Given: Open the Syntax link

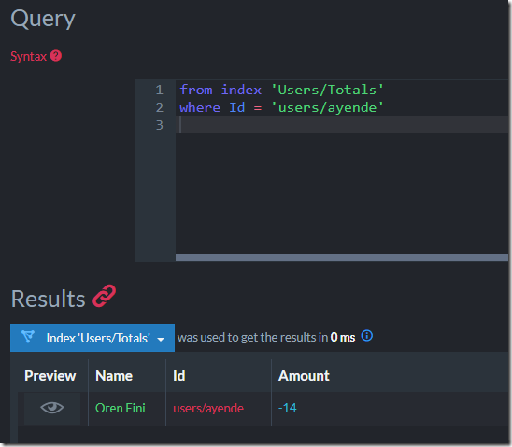Looking at the screenshot, I should [x=28, y=56].
